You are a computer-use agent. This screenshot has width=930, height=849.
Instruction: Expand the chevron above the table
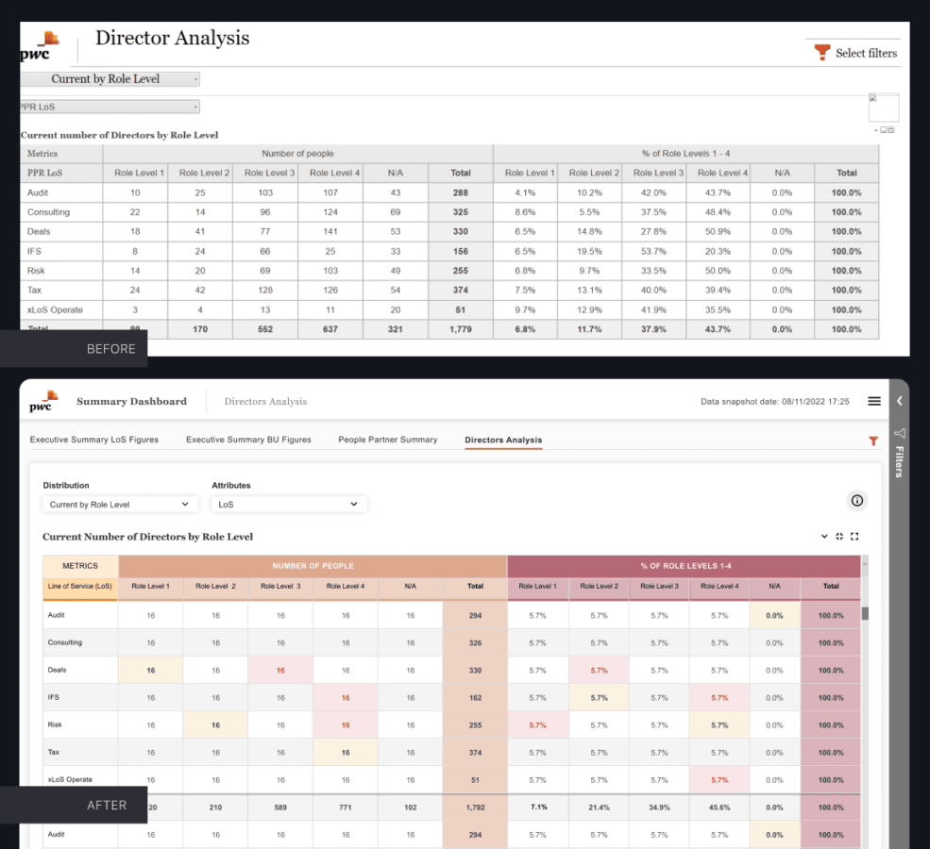point(824,537)
